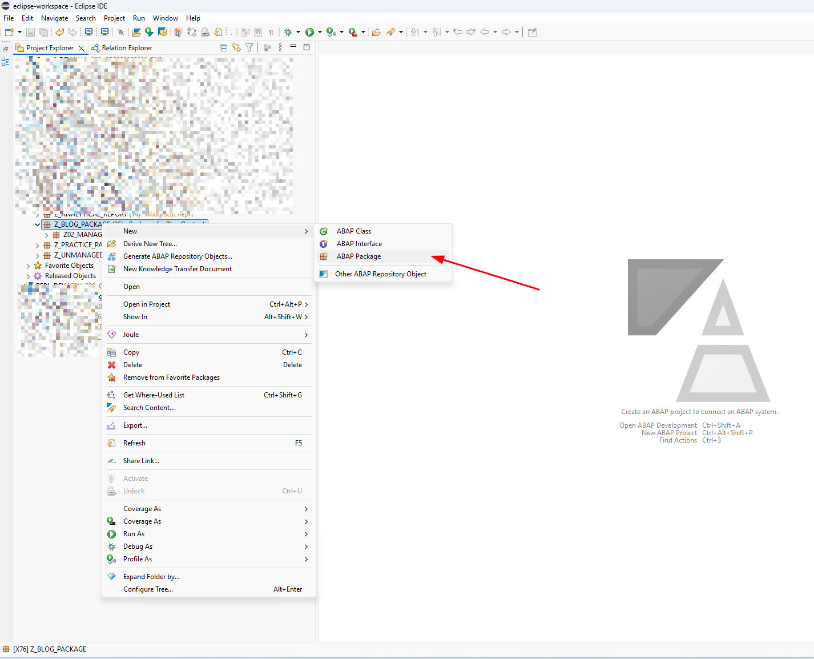Viewport: 814px width, 659px height.
Task: Choose Search Content... in context menu
Action: pyautogui.click(x=209, y=408)
